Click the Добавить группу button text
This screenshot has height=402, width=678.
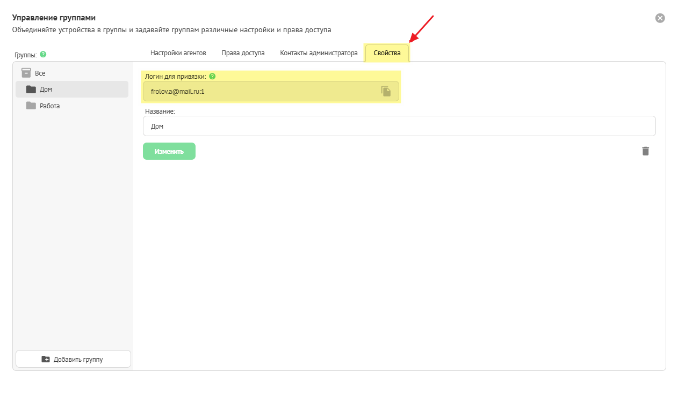pos(78,359)
